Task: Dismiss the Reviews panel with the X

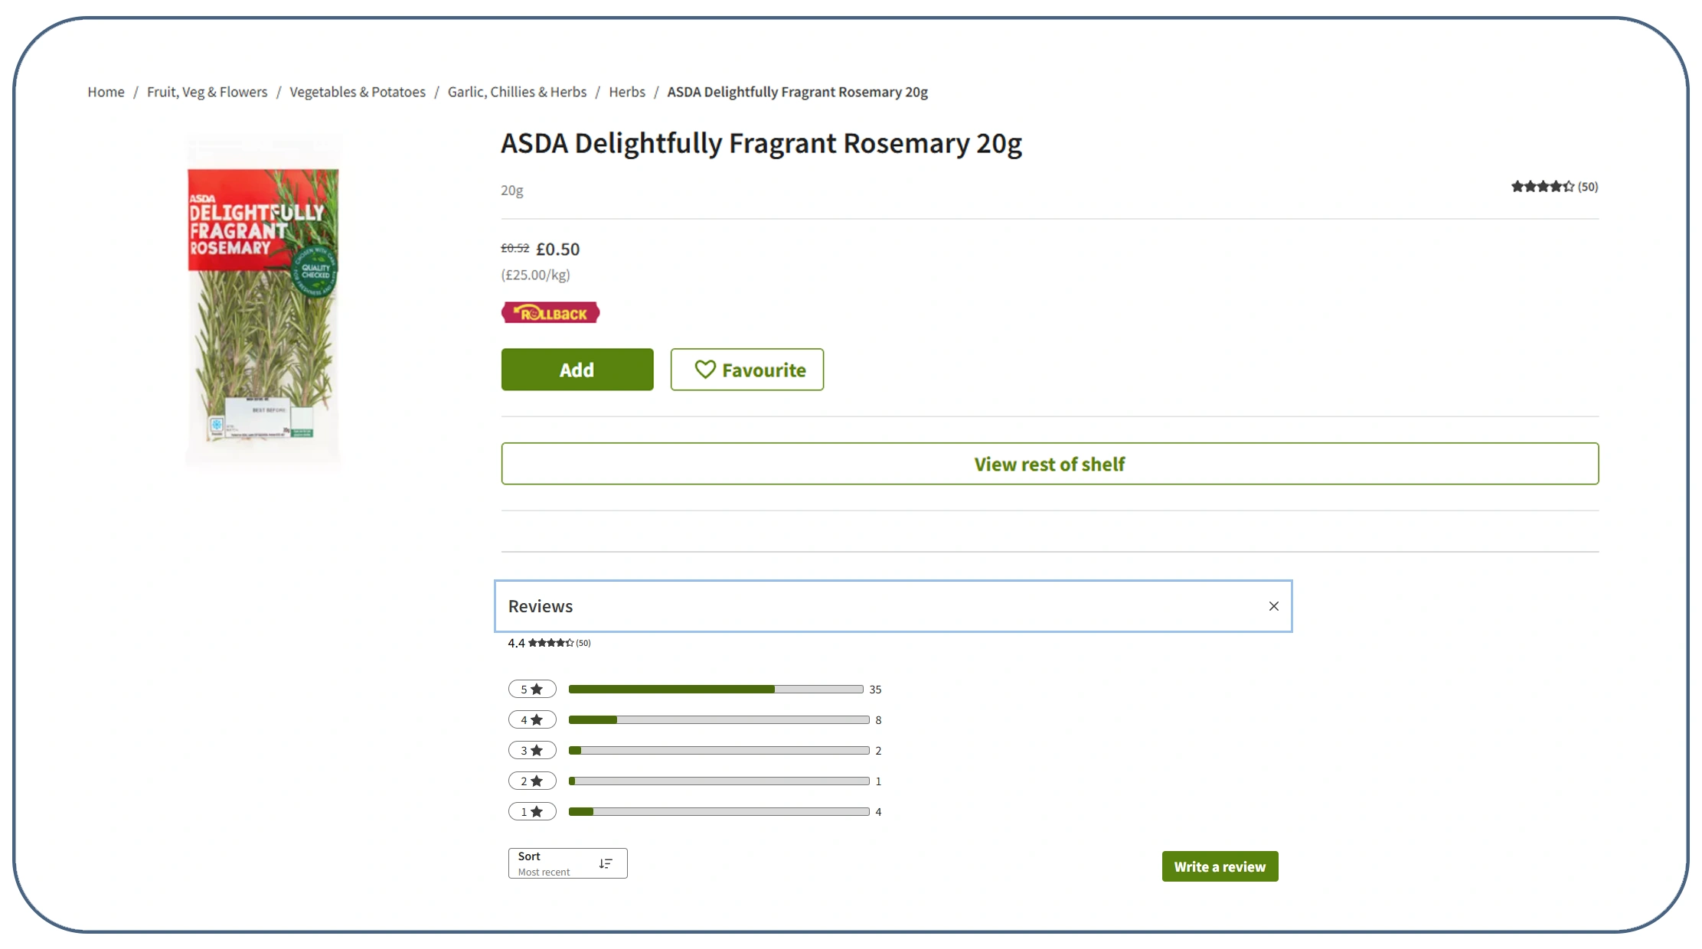Action: pyautogui.click(x=1273, y=605)
